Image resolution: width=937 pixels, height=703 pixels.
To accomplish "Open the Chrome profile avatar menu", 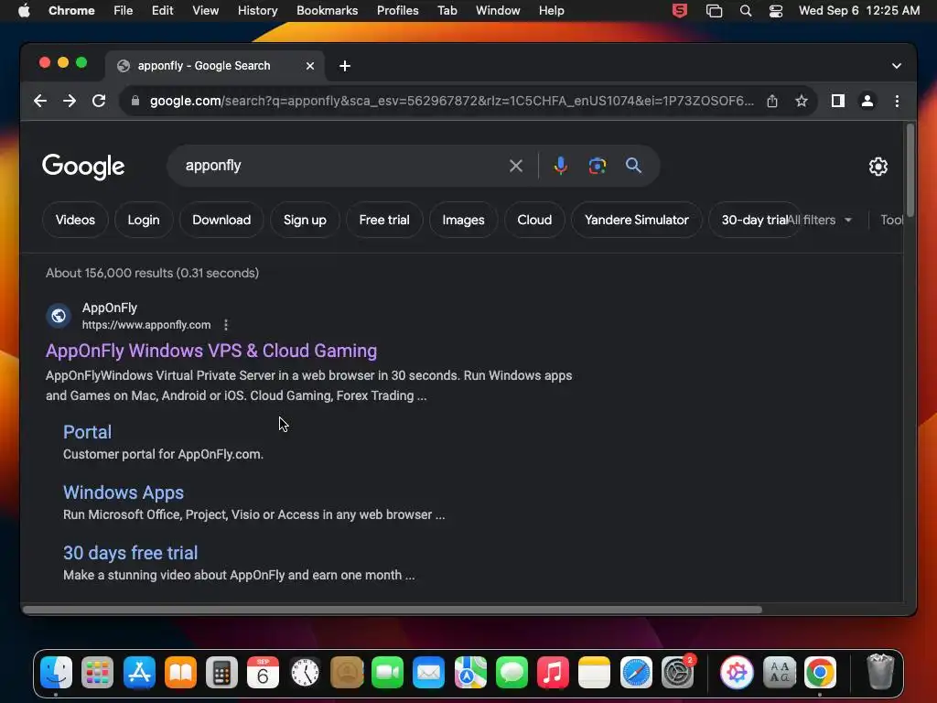I will (867, 101).
